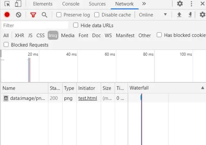Viewport: 206px width, 145px height.
Task: Open the three-dot customize DevTools menu
Action: [x=192, y=4]
